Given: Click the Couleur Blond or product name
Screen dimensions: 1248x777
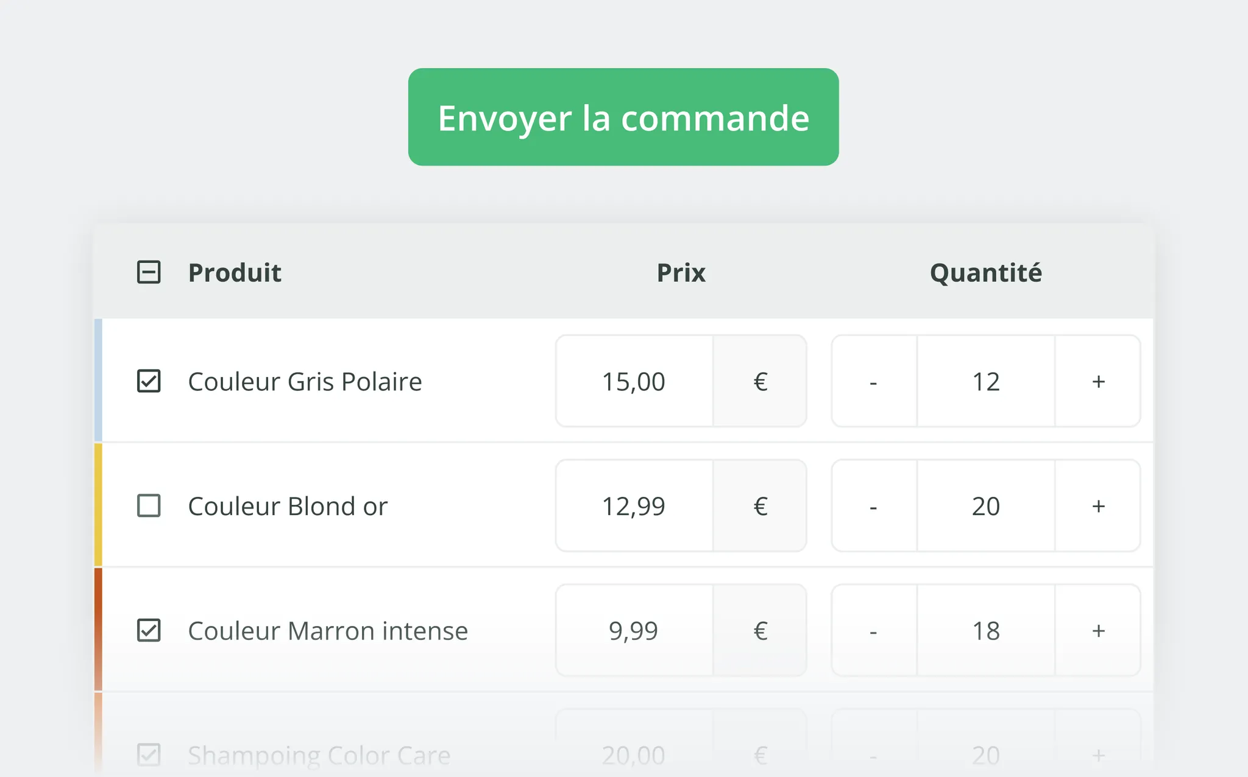Looking at the screenshot, I should [x=288, y=506].
